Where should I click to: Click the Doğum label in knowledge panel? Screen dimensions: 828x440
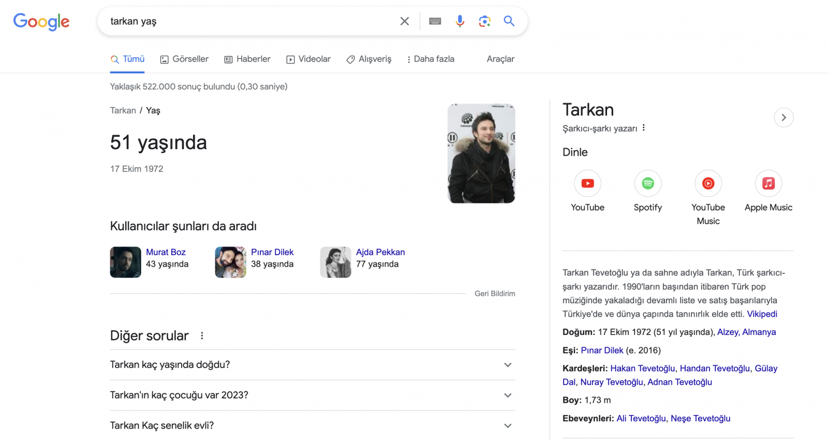coord(579,332)
